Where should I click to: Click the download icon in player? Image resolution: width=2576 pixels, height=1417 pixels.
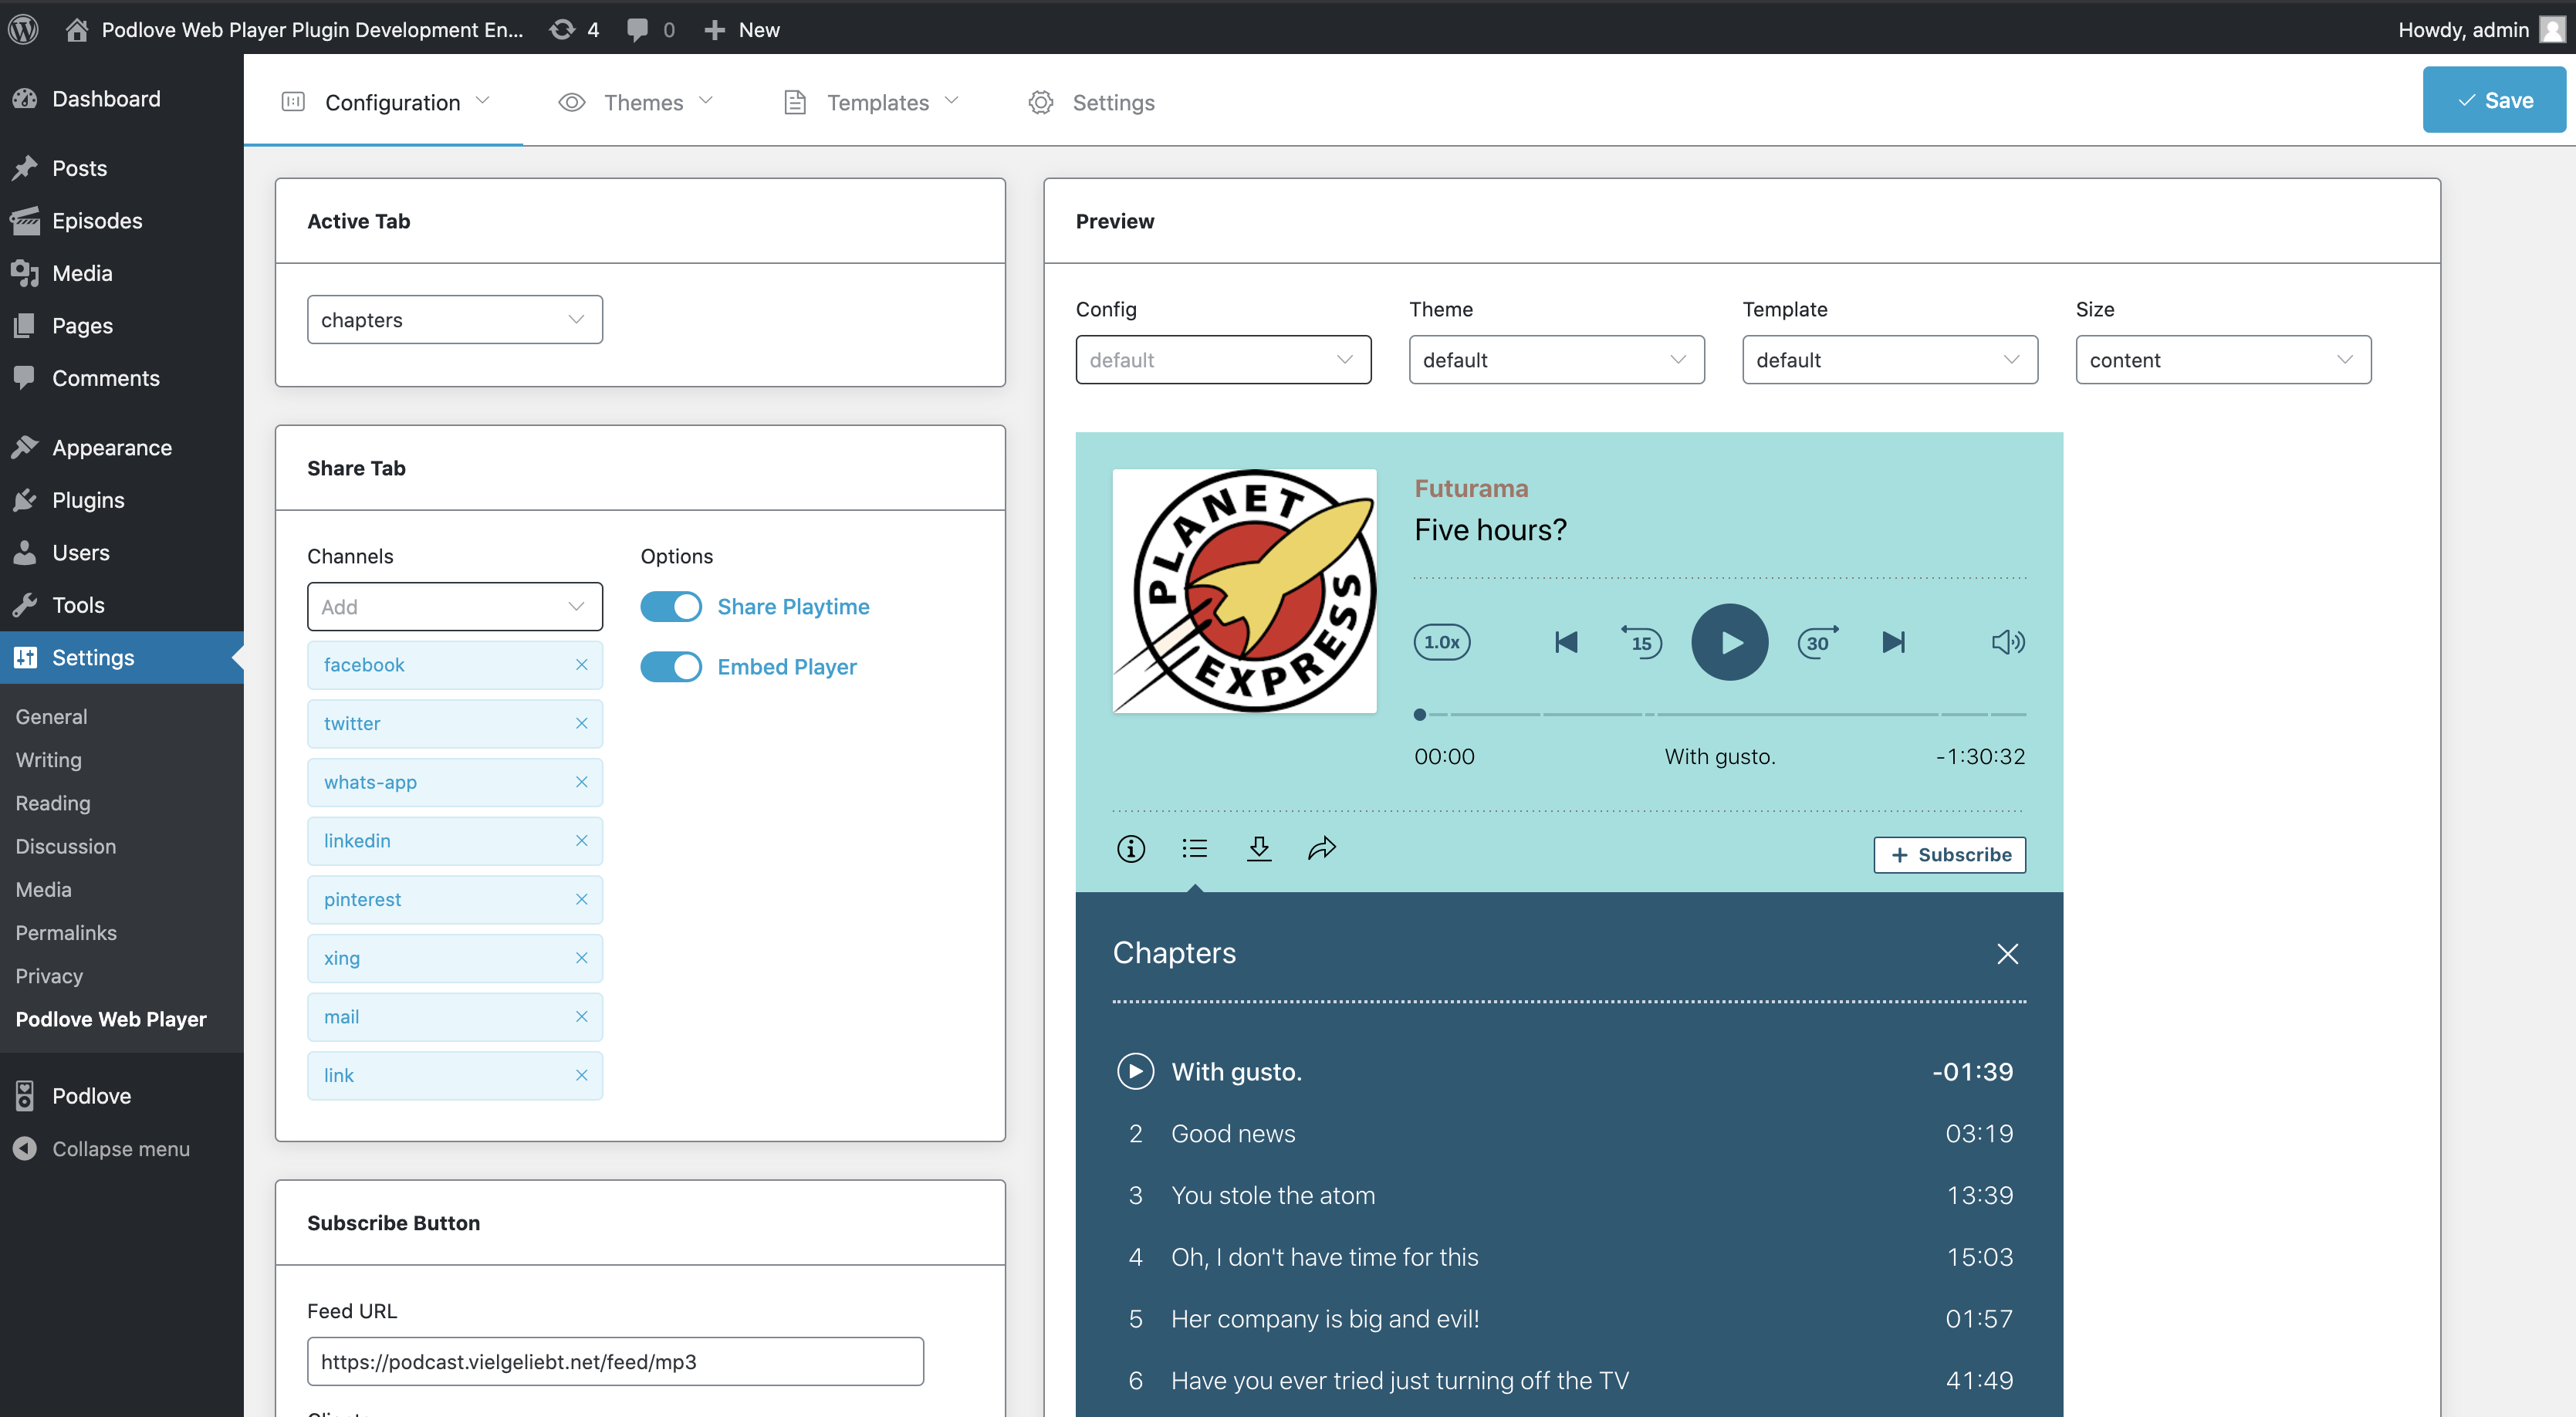click(x=1259, y=849)
